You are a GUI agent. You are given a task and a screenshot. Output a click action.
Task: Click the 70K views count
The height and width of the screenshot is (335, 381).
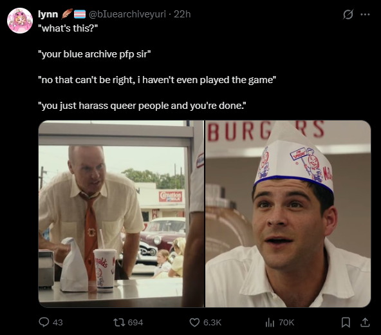coord(286,323)
